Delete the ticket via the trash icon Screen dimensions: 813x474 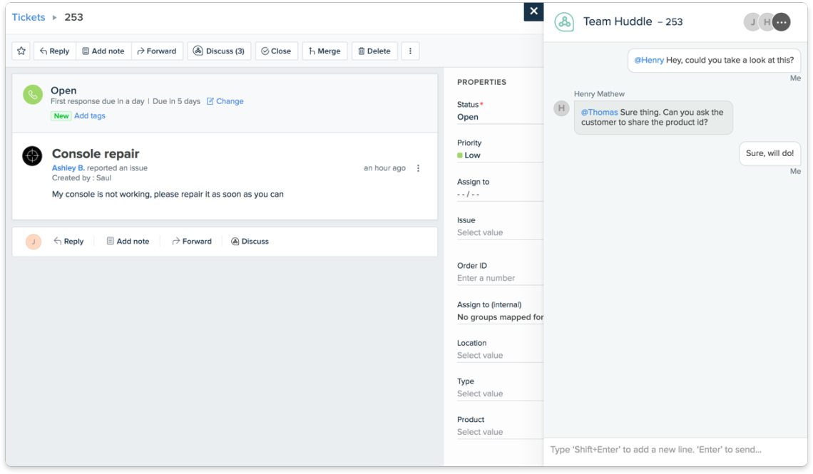374,51
